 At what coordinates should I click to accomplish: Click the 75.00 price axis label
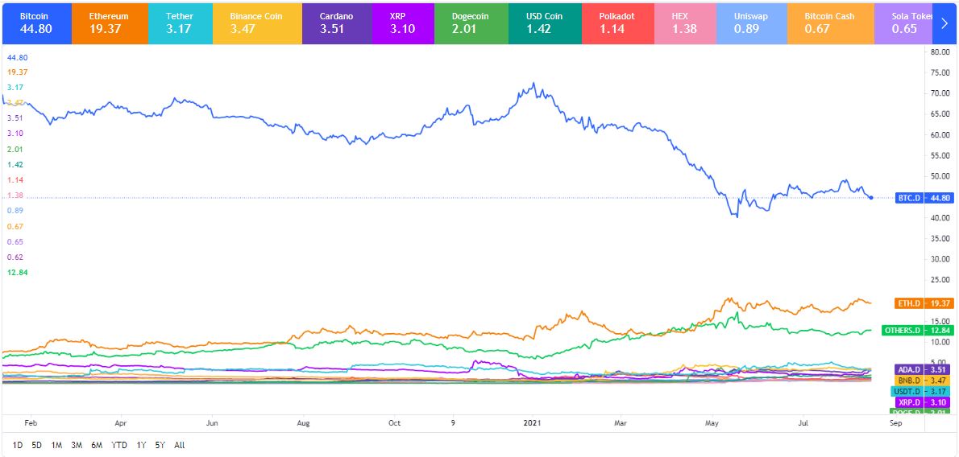939,72
